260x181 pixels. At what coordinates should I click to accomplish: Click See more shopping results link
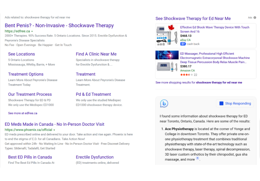click(x=199, y=82)
